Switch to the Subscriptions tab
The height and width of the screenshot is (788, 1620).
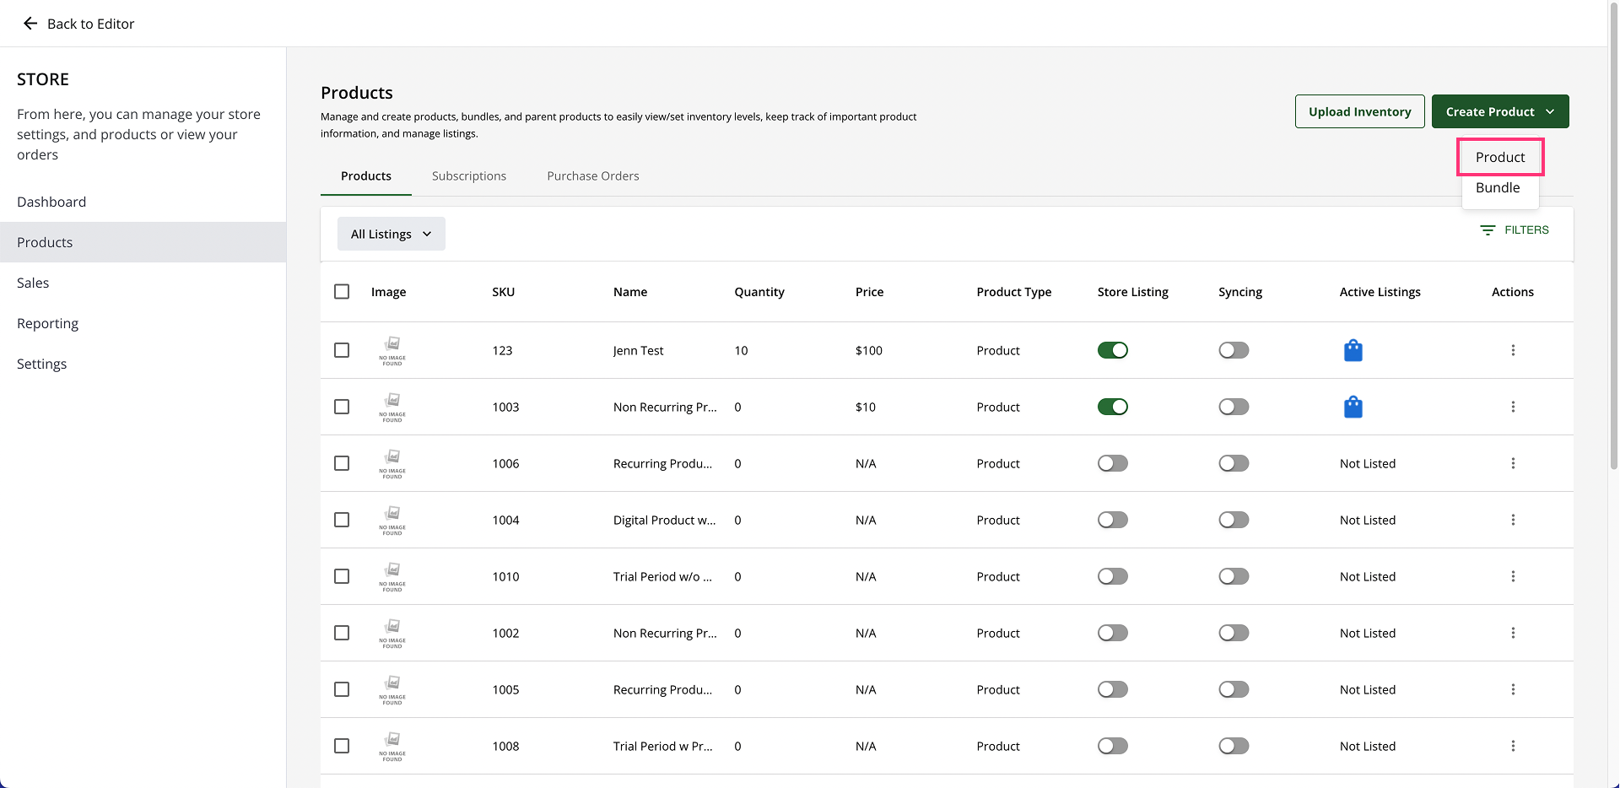point(468,176)
